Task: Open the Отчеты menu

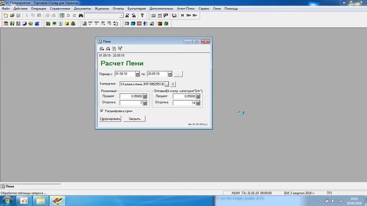Action: [118, 9]
